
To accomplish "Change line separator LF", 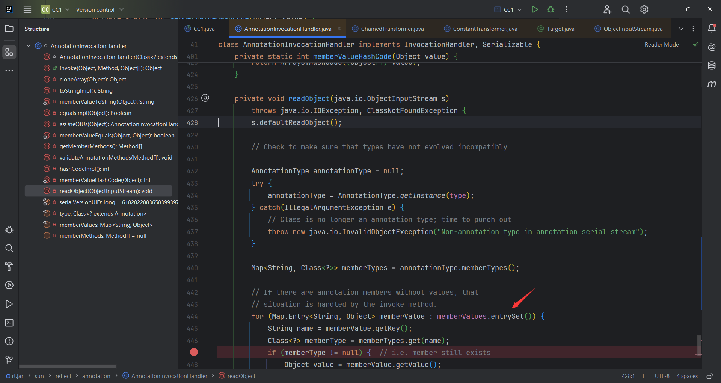I will click(645, 376).
